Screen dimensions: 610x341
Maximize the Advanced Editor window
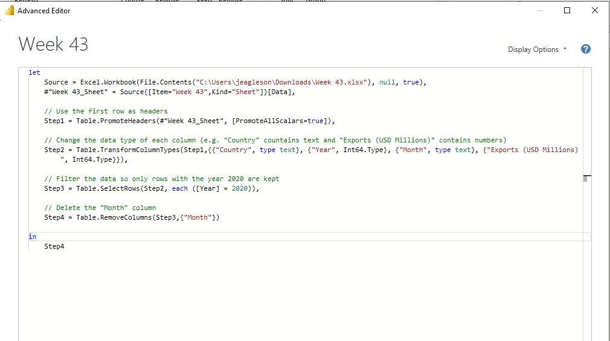567,10
